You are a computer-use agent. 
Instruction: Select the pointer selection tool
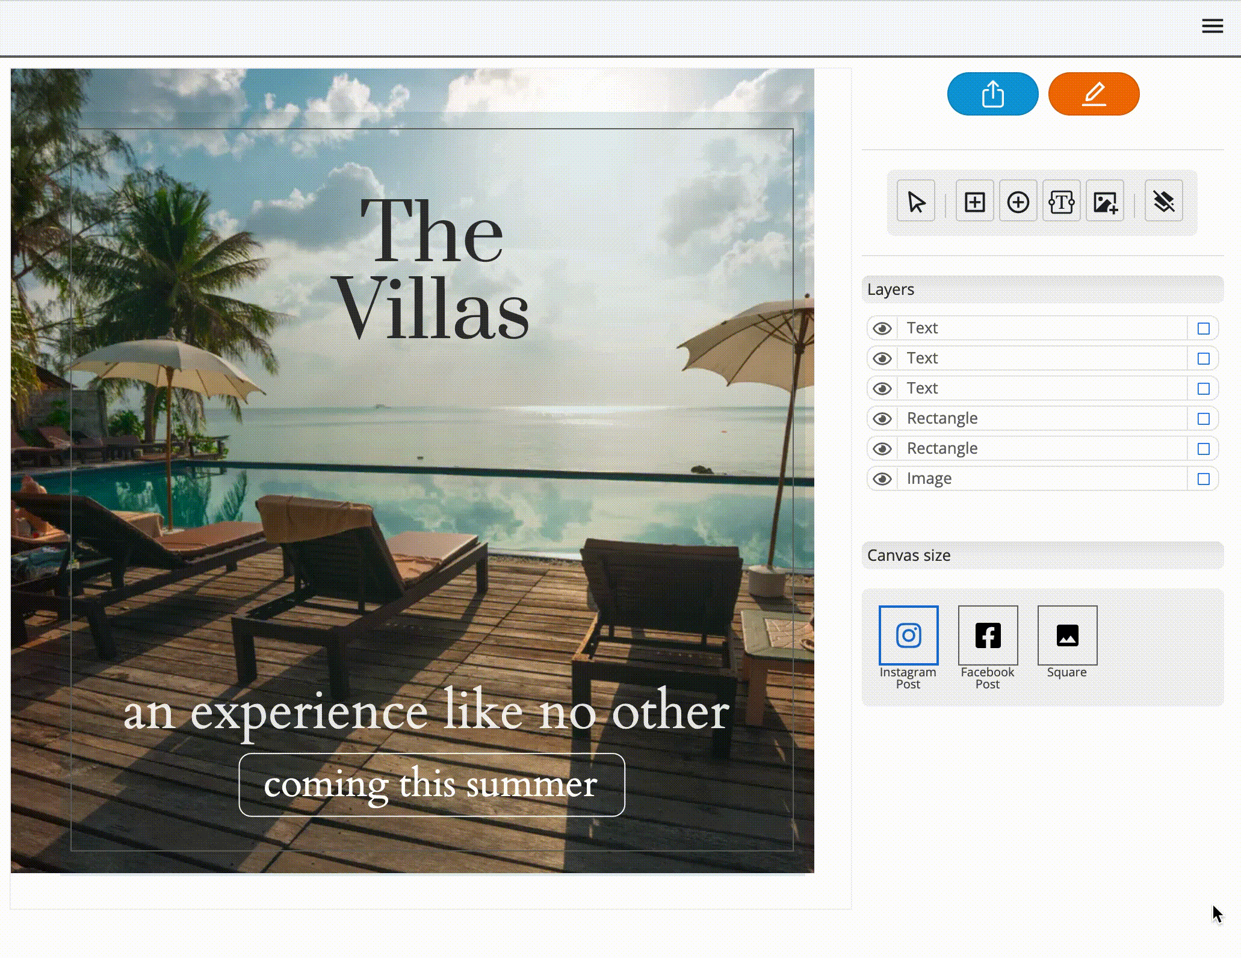pos(915,202)
